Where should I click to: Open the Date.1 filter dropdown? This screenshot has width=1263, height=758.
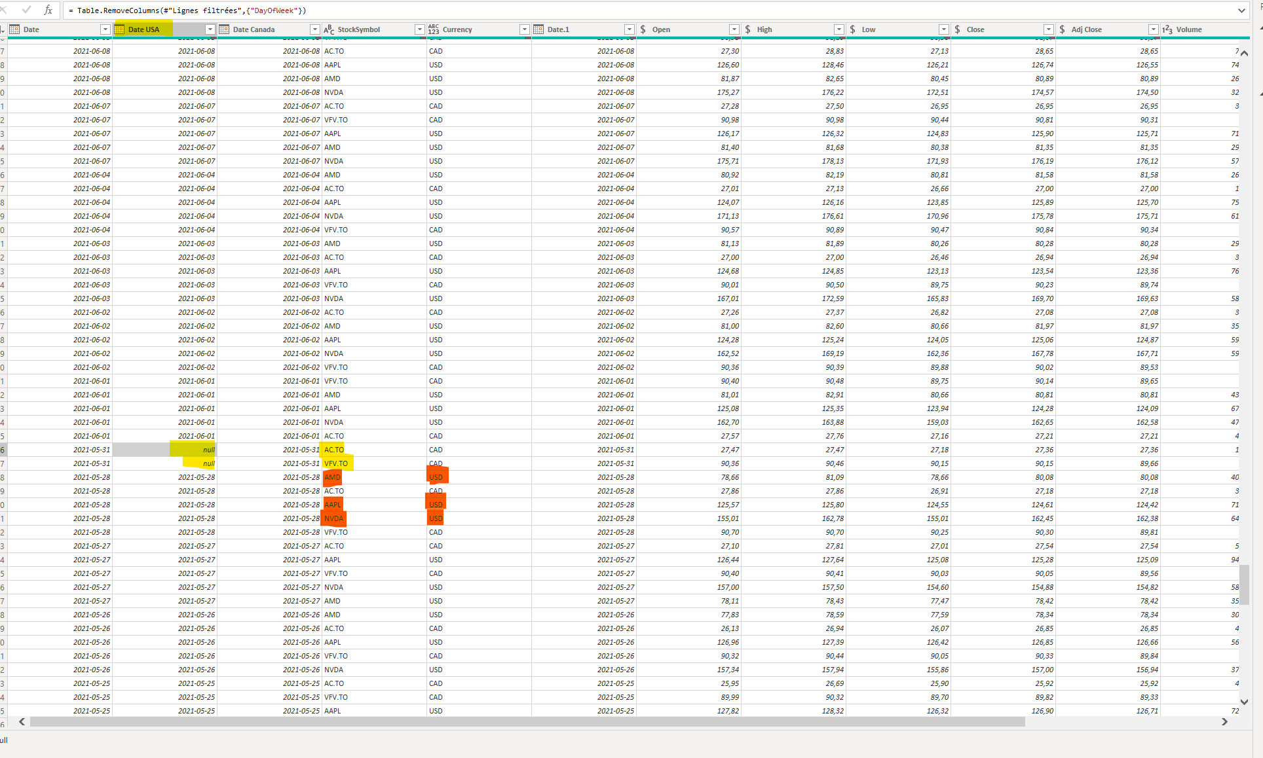click(x=629, y=29)
